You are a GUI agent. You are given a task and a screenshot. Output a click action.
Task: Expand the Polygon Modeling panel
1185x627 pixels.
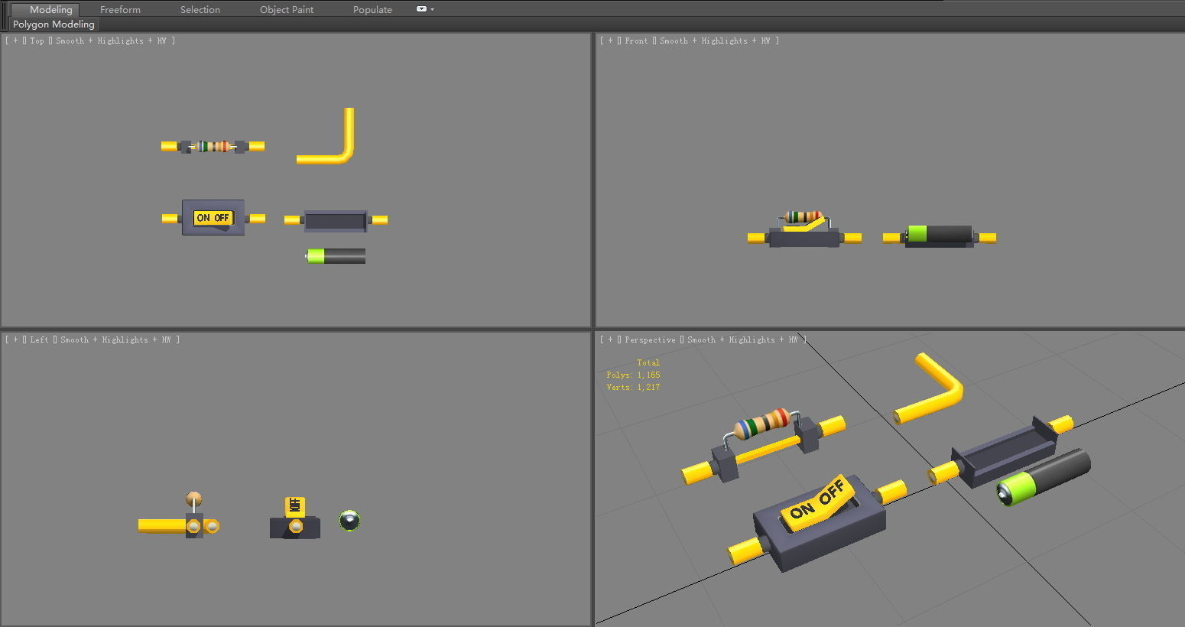tap(54, 24)
